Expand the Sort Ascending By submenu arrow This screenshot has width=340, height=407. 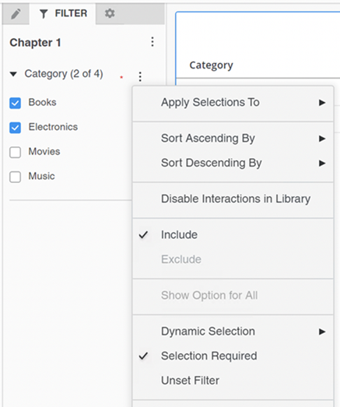click(x=322, y=139)
